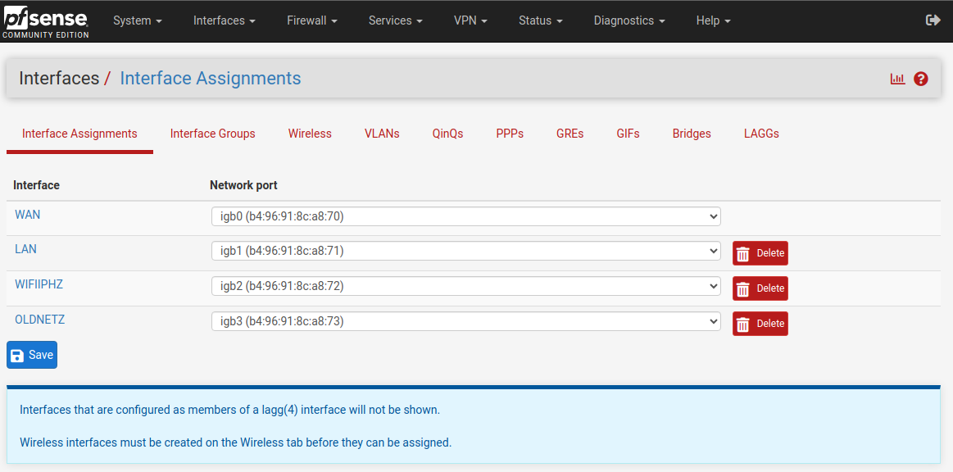This screenshot has height=472, width=953.
Task: Switch to the Bridges tab
Action: point(691,133)
